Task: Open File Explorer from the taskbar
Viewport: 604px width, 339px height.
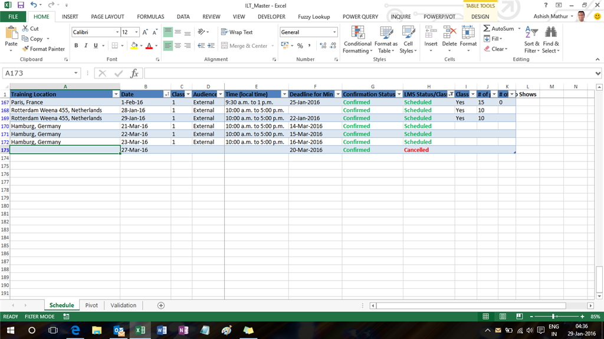Action: tap(97, 330)
